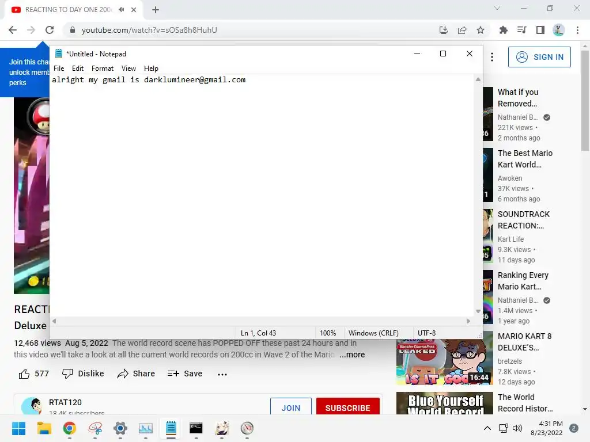The image size is (590, 442).
Task: Click the Dislike button
Action: coord(83,374)
